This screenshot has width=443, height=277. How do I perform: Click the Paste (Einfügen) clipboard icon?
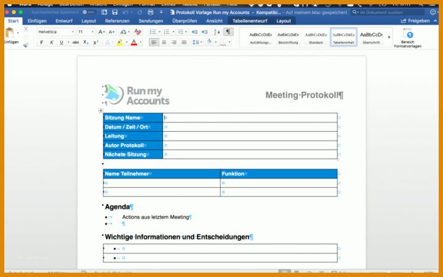(10, 33)
